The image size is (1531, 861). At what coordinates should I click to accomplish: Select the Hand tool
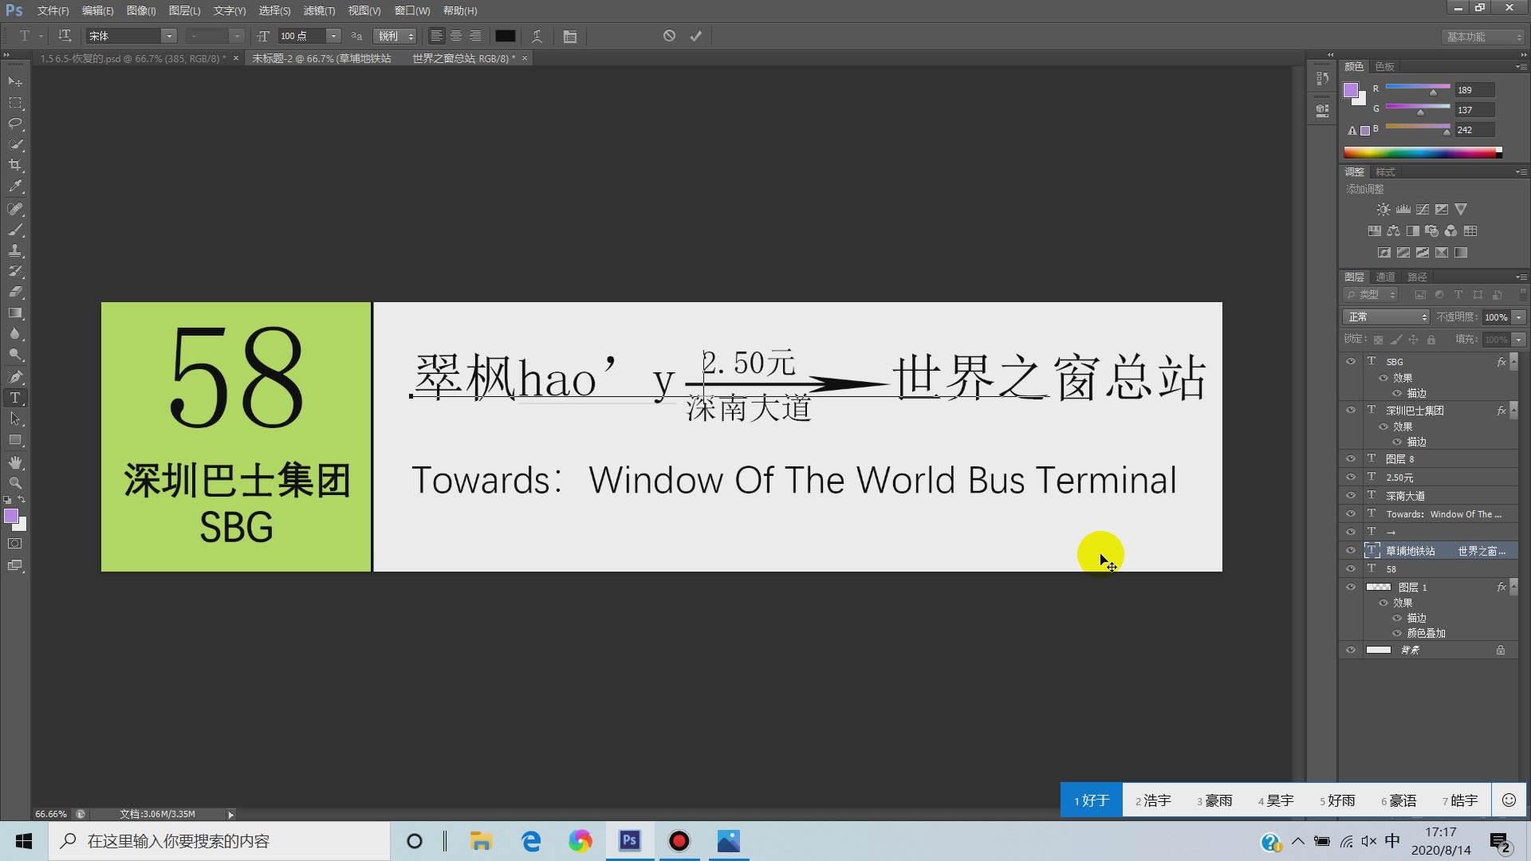click(x=15, y=462)
